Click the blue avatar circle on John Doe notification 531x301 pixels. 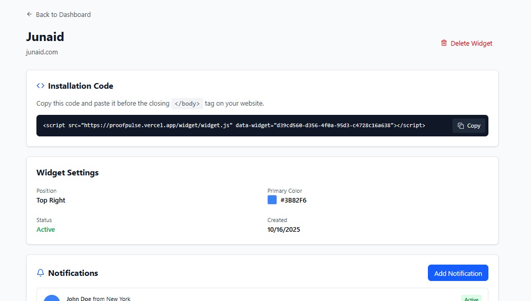[52, 298]
